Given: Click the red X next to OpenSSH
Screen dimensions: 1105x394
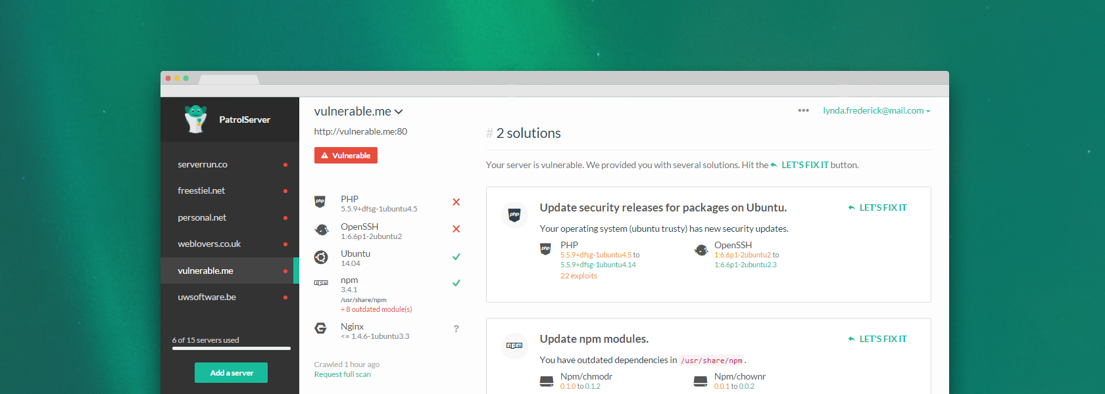Looking at the screenshot, I should pos(456,229).
